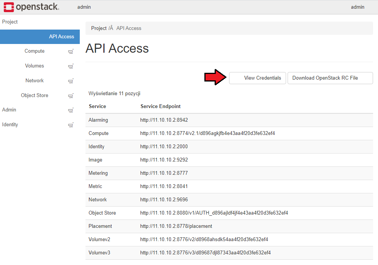The height and width of the screenshot is (265, 378).
Task: Click the API Access page heading
Action: tap(117, 48)
